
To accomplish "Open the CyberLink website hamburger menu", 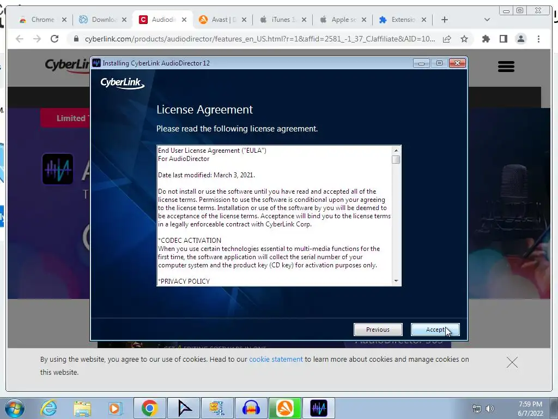I will pyautogui.click(x=506, y=66).
